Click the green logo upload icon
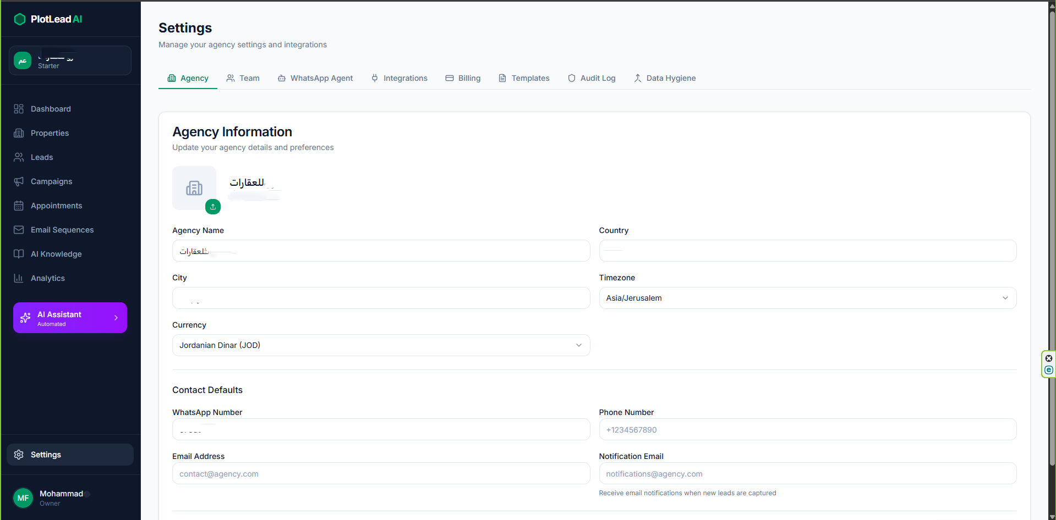The image size is (1056, 520). point(213,207)
